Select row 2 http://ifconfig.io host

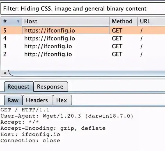pos(48,54)
